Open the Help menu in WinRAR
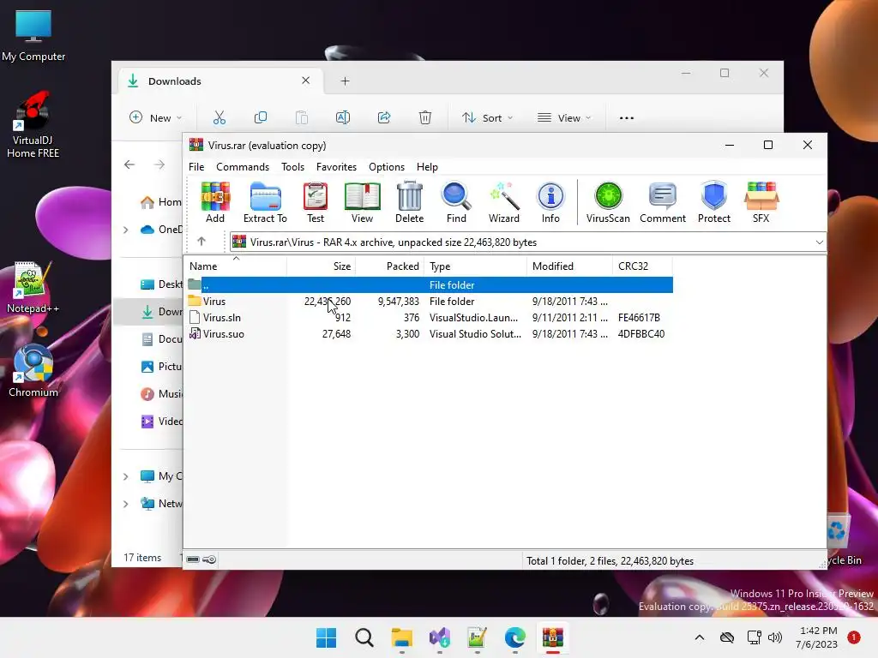 427,167
